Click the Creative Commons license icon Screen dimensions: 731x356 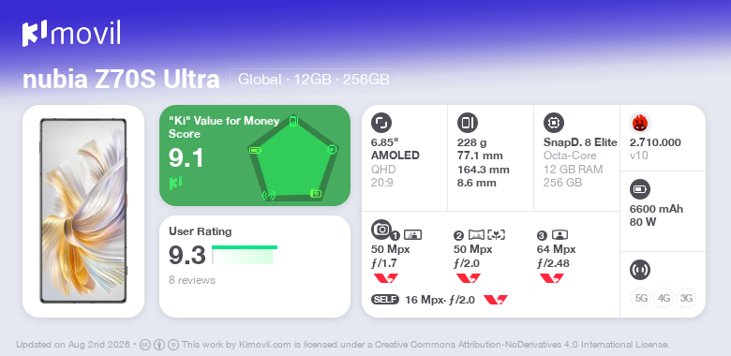click(x=145, y=345)
